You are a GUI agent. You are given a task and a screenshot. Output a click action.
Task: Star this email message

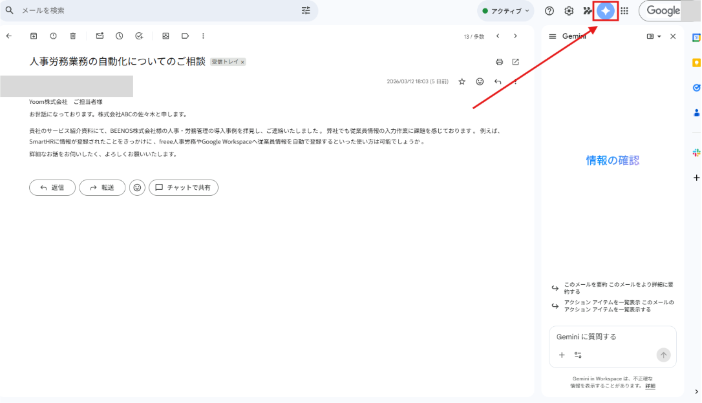coord(462,82)
